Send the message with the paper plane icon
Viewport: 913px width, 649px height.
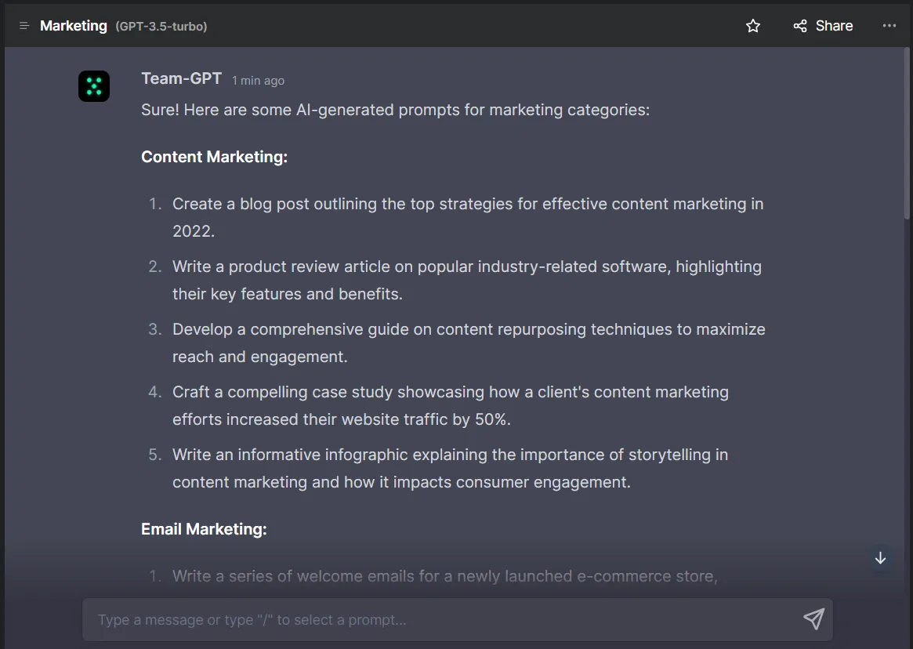click(x=813, y=619)
